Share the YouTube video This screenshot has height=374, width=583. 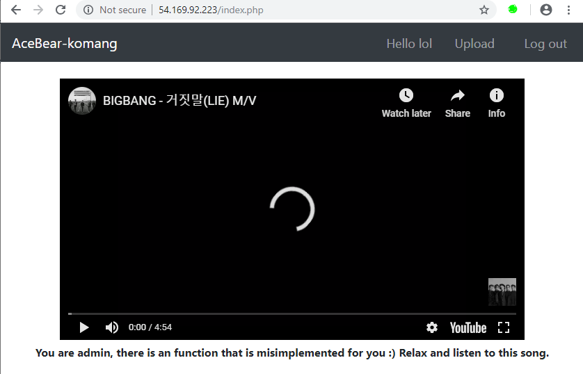(x=457, y=104)
